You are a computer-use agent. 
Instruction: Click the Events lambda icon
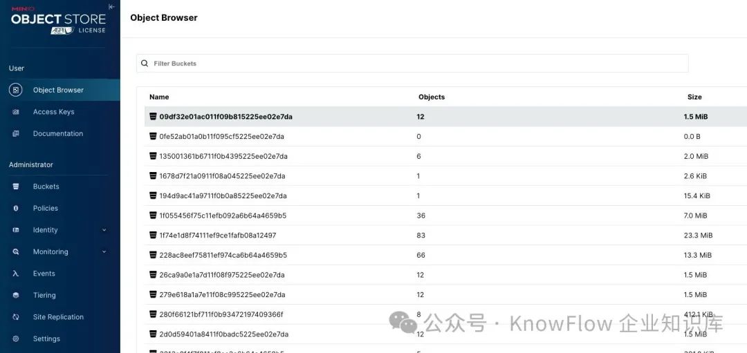(16, 274)
